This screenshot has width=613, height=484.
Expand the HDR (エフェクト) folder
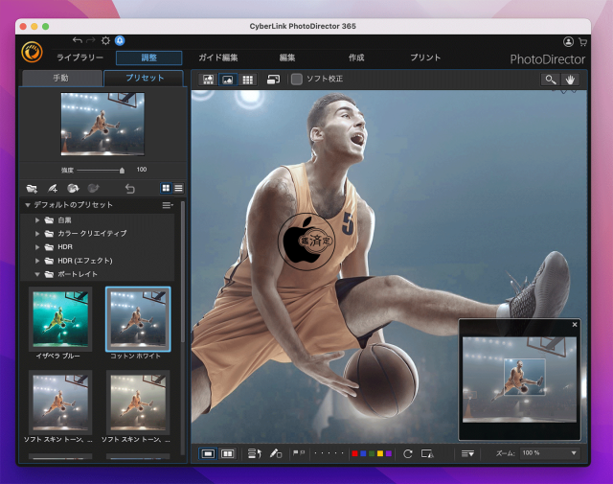(37, 261)
